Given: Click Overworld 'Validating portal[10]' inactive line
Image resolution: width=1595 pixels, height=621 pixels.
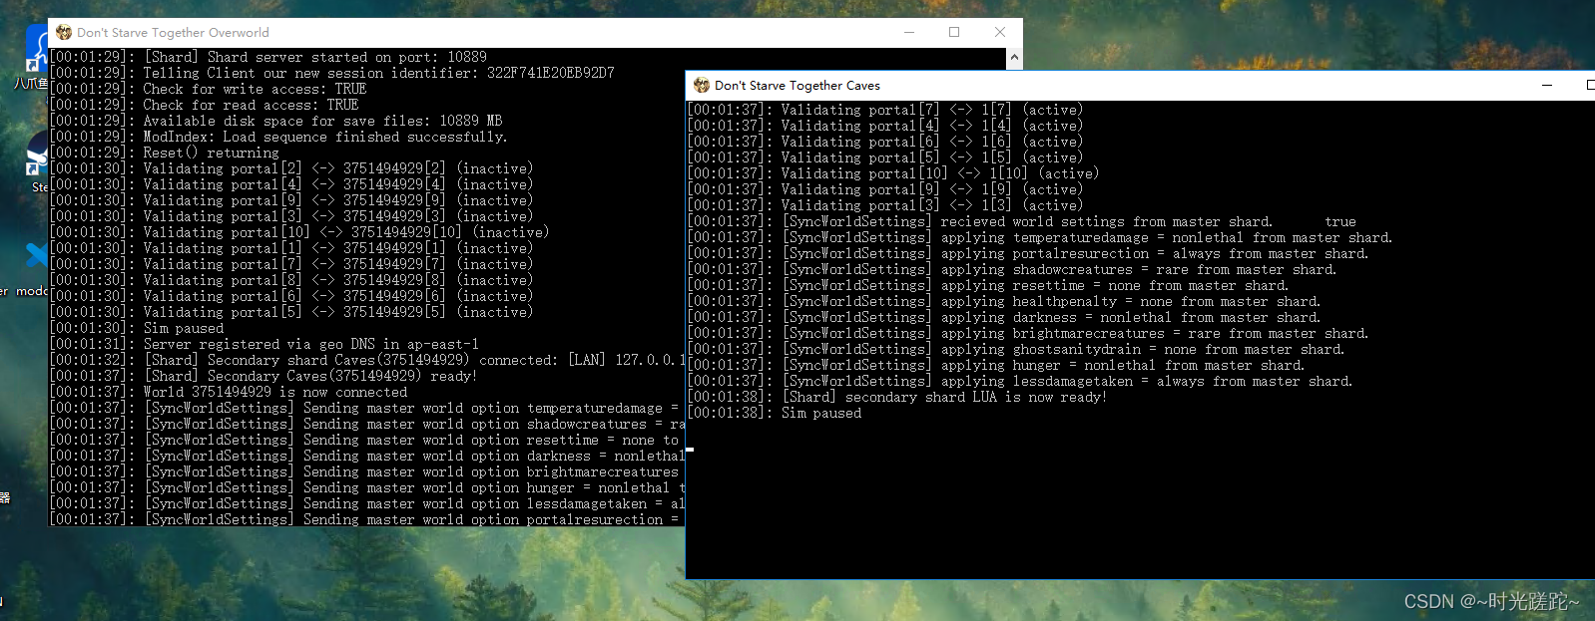Looking at the screenshot, I should (299, 232).
